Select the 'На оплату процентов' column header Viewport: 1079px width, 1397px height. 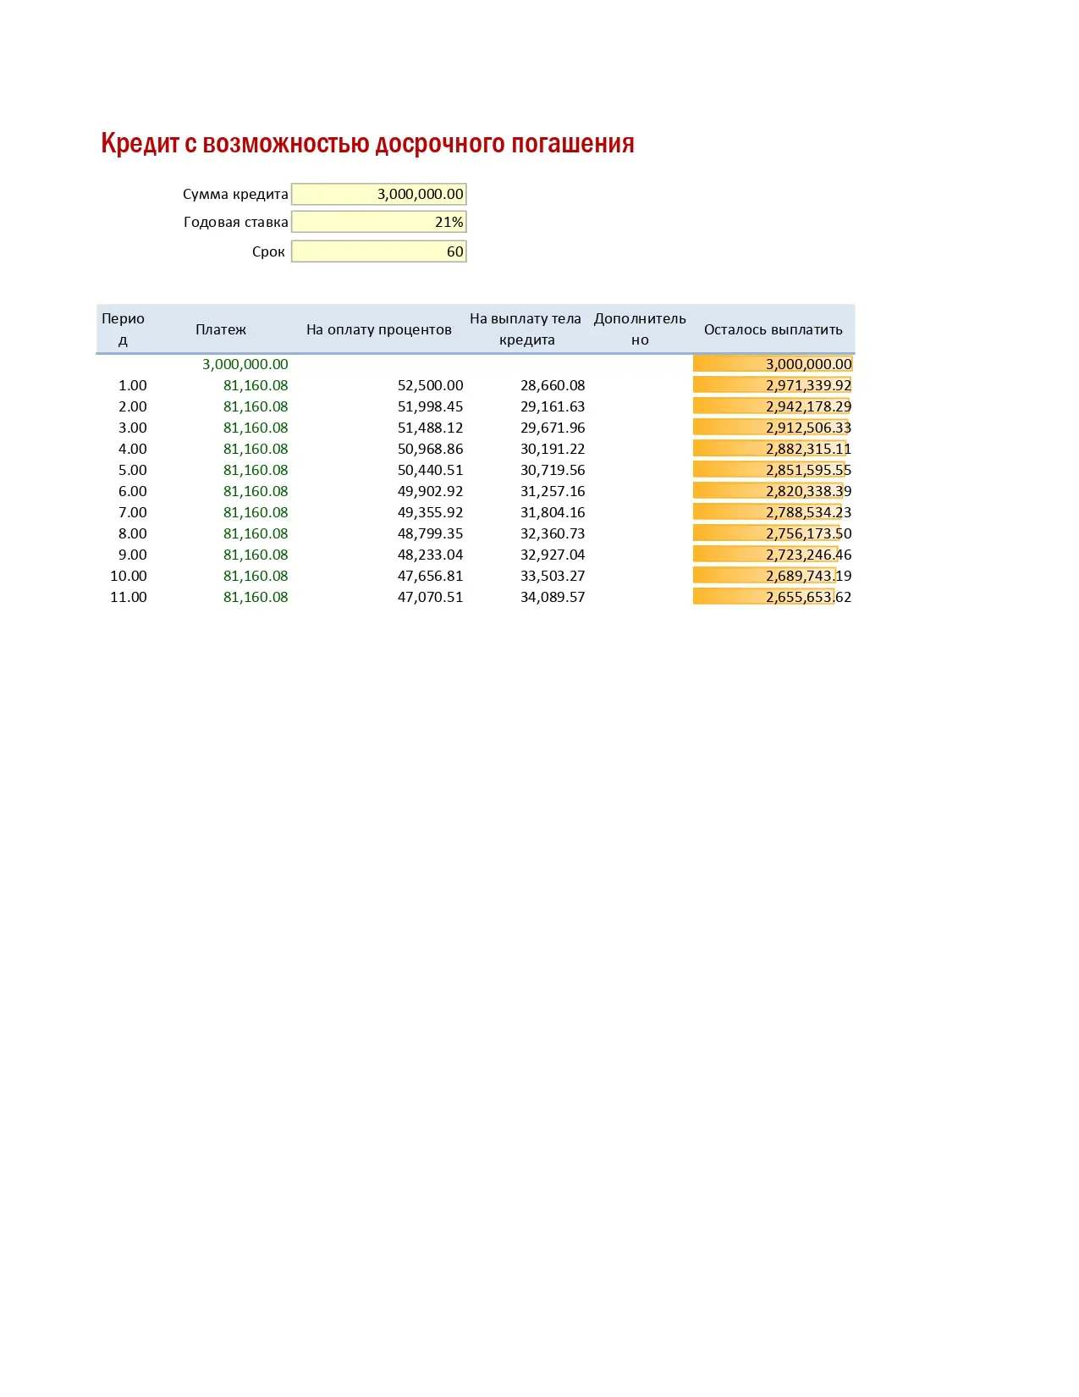(x=379, y=329)
